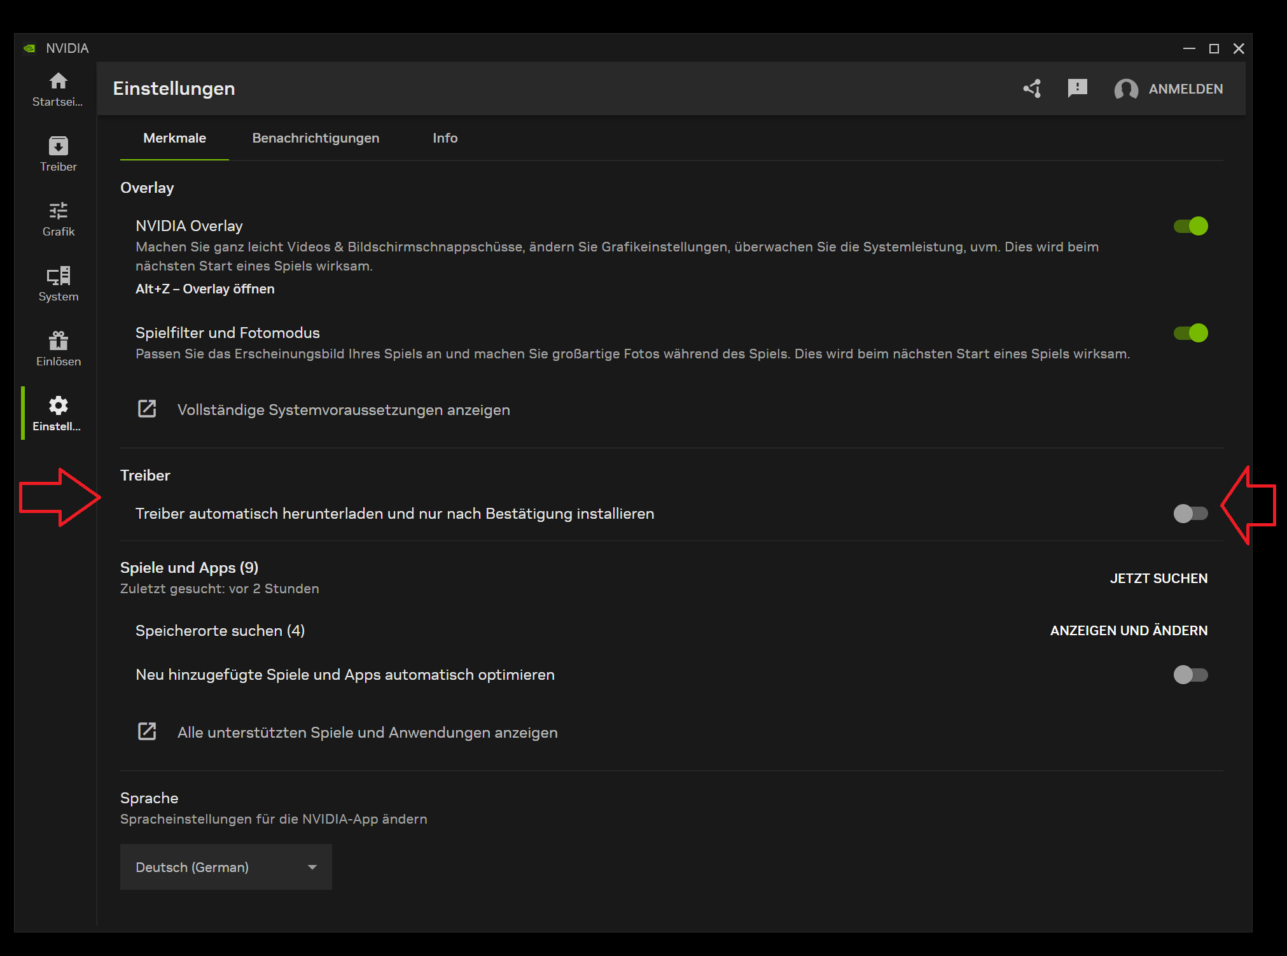Image resolution: width=1287 pixels, height=956 pixels.
Task: Select the Treiber sidebar icon
Action: [58, 153]
